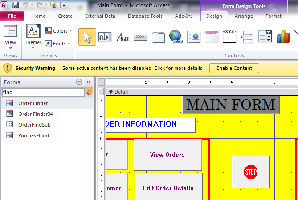The height and width of the screenshot is (200, 298).
Task: Select the Button control tool
Action: click(140, 37)
